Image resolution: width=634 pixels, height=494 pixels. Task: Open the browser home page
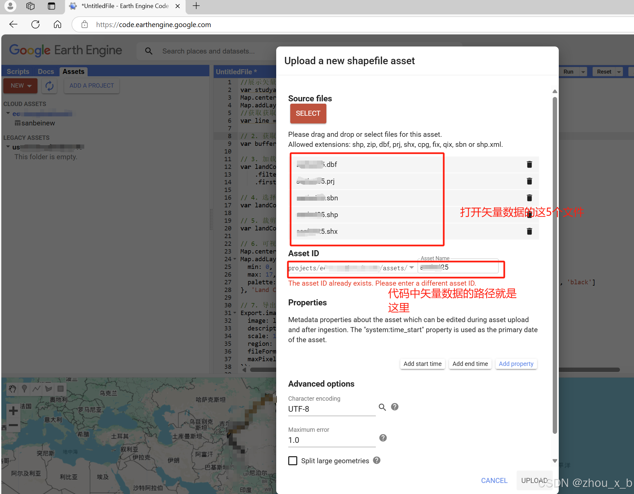click(x=58, y=24)
